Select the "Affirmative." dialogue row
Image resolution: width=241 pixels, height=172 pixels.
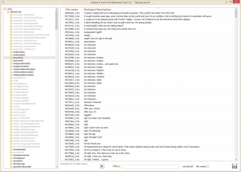click(148, 105)
